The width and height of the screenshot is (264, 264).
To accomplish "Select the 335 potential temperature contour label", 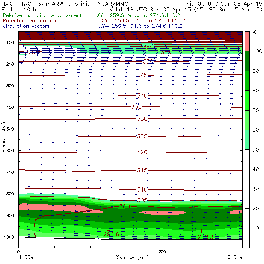I will click(137, 107).
